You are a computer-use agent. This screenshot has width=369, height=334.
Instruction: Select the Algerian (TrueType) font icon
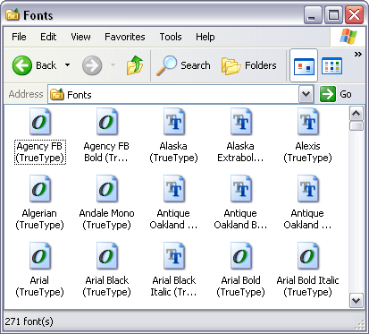(40, 189)
